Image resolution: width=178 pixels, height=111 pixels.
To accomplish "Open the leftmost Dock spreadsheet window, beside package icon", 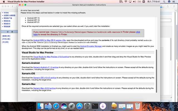I will (x=122, y=107).
